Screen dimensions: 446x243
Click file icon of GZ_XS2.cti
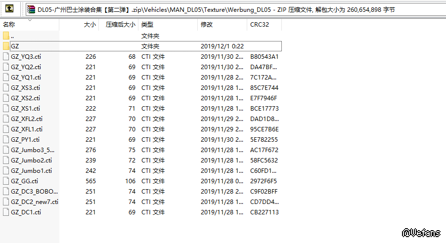tap(6, 98)
